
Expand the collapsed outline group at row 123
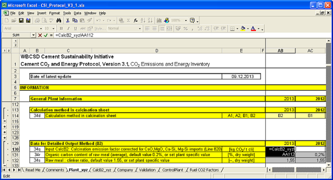5,133
